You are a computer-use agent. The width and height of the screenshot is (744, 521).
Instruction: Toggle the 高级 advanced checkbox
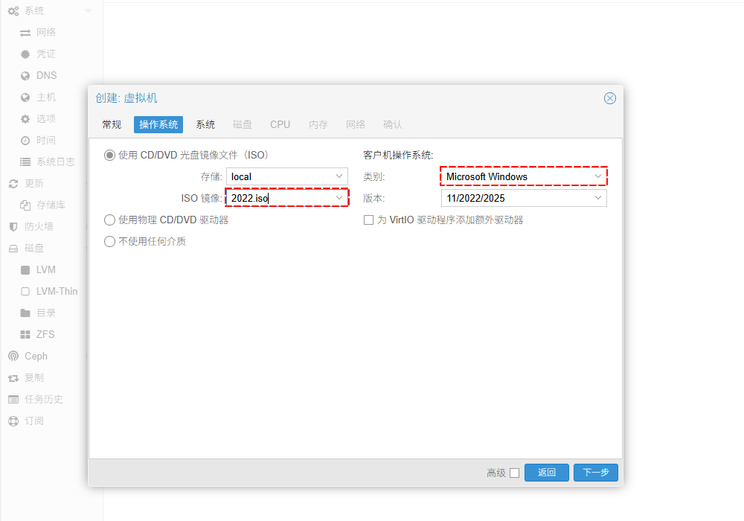[514, 473]
